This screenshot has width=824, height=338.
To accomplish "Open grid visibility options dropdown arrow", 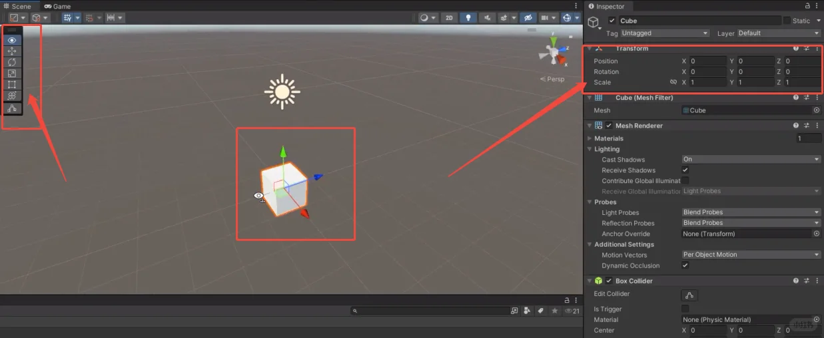I will coord(77,18).
